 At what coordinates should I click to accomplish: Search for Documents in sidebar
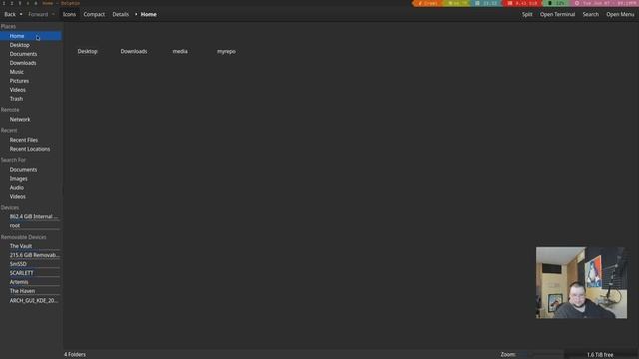[31, 170]
